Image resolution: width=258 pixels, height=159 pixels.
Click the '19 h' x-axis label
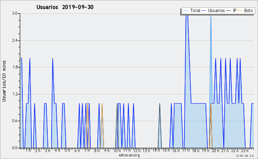[x=206, y=150]
